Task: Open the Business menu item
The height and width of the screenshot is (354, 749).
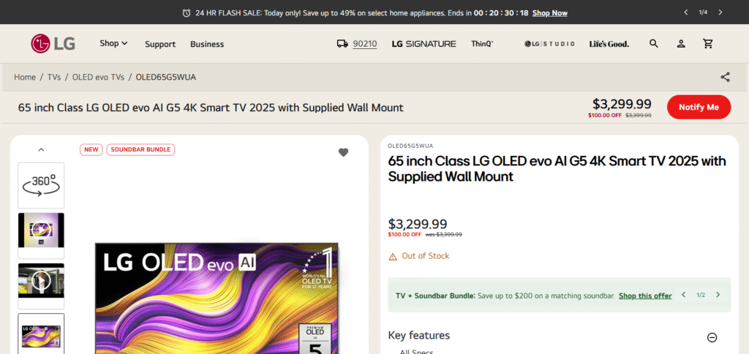Action: (x=207, y=44)
